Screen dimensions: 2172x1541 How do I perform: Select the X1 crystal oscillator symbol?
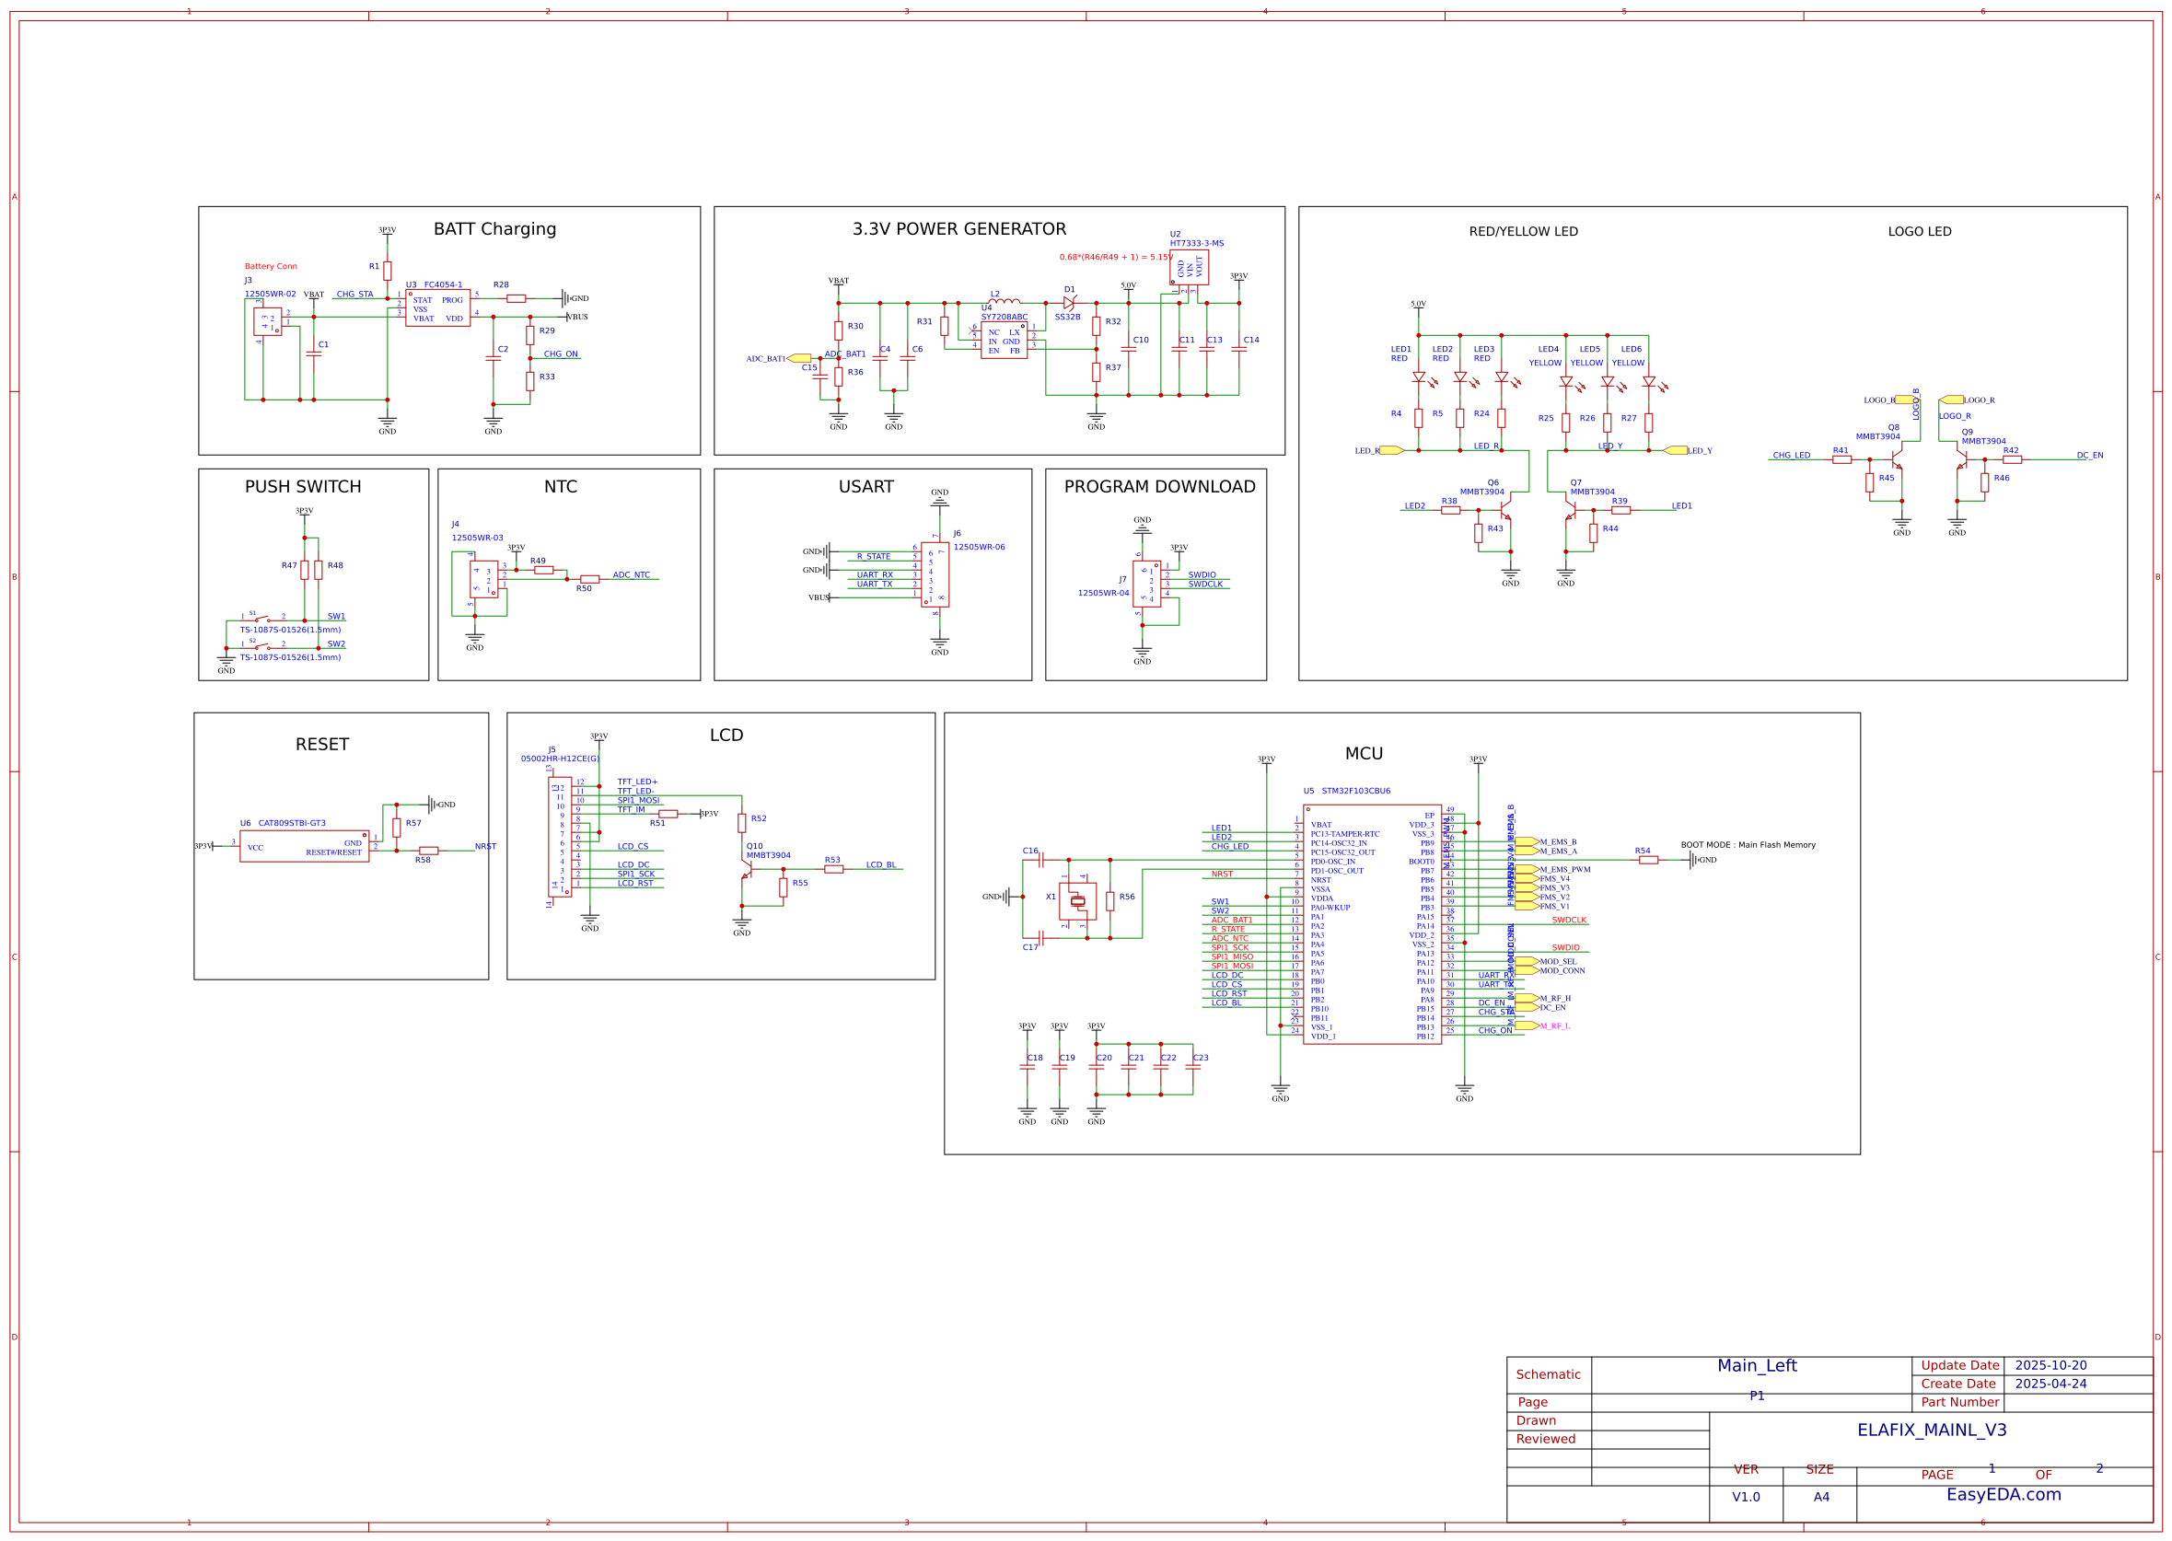click(1077, 901)
